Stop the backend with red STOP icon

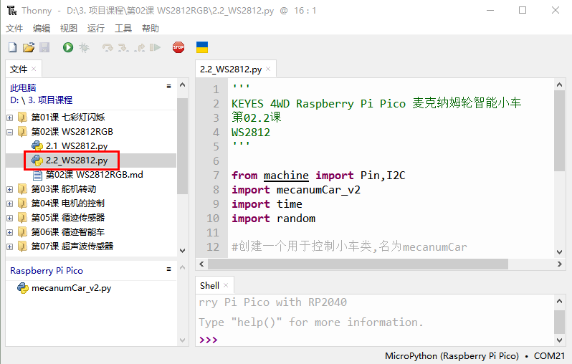pos(178,47)
